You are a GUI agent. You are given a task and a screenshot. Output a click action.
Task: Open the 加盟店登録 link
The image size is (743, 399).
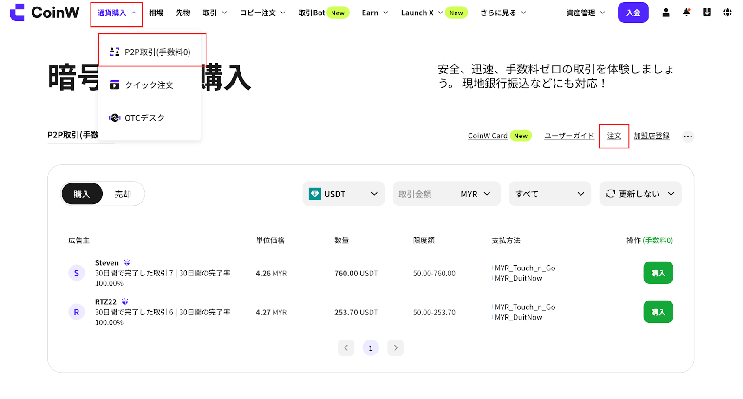652,136
